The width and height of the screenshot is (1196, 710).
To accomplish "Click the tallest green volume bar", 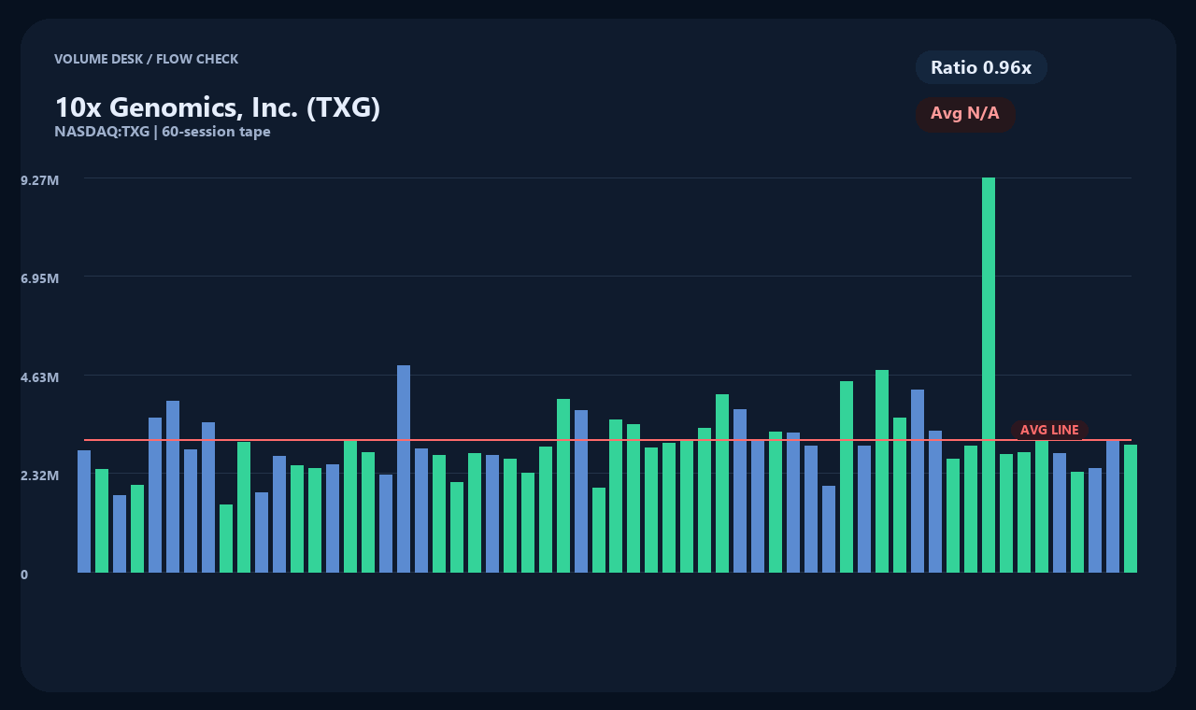I will [989, 375].
